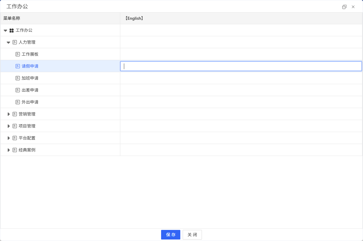Click the restore window icon in title bar

click(x=344, y=7)
